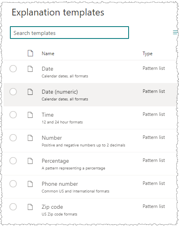Click the file icon beside Date (numeric)
The width and height of the screenshot is (179, 227).
click(30, 92)
